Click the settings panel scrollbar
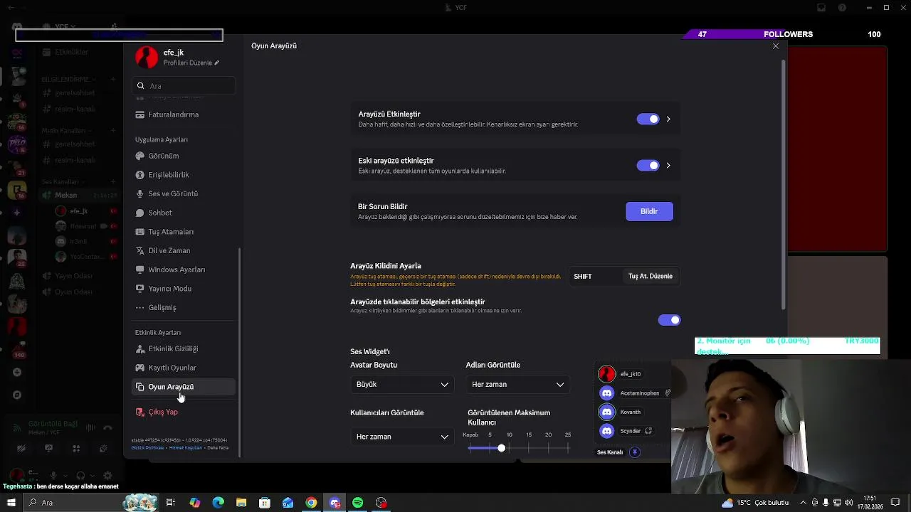The image size is (911, 512). click(784, 185)
